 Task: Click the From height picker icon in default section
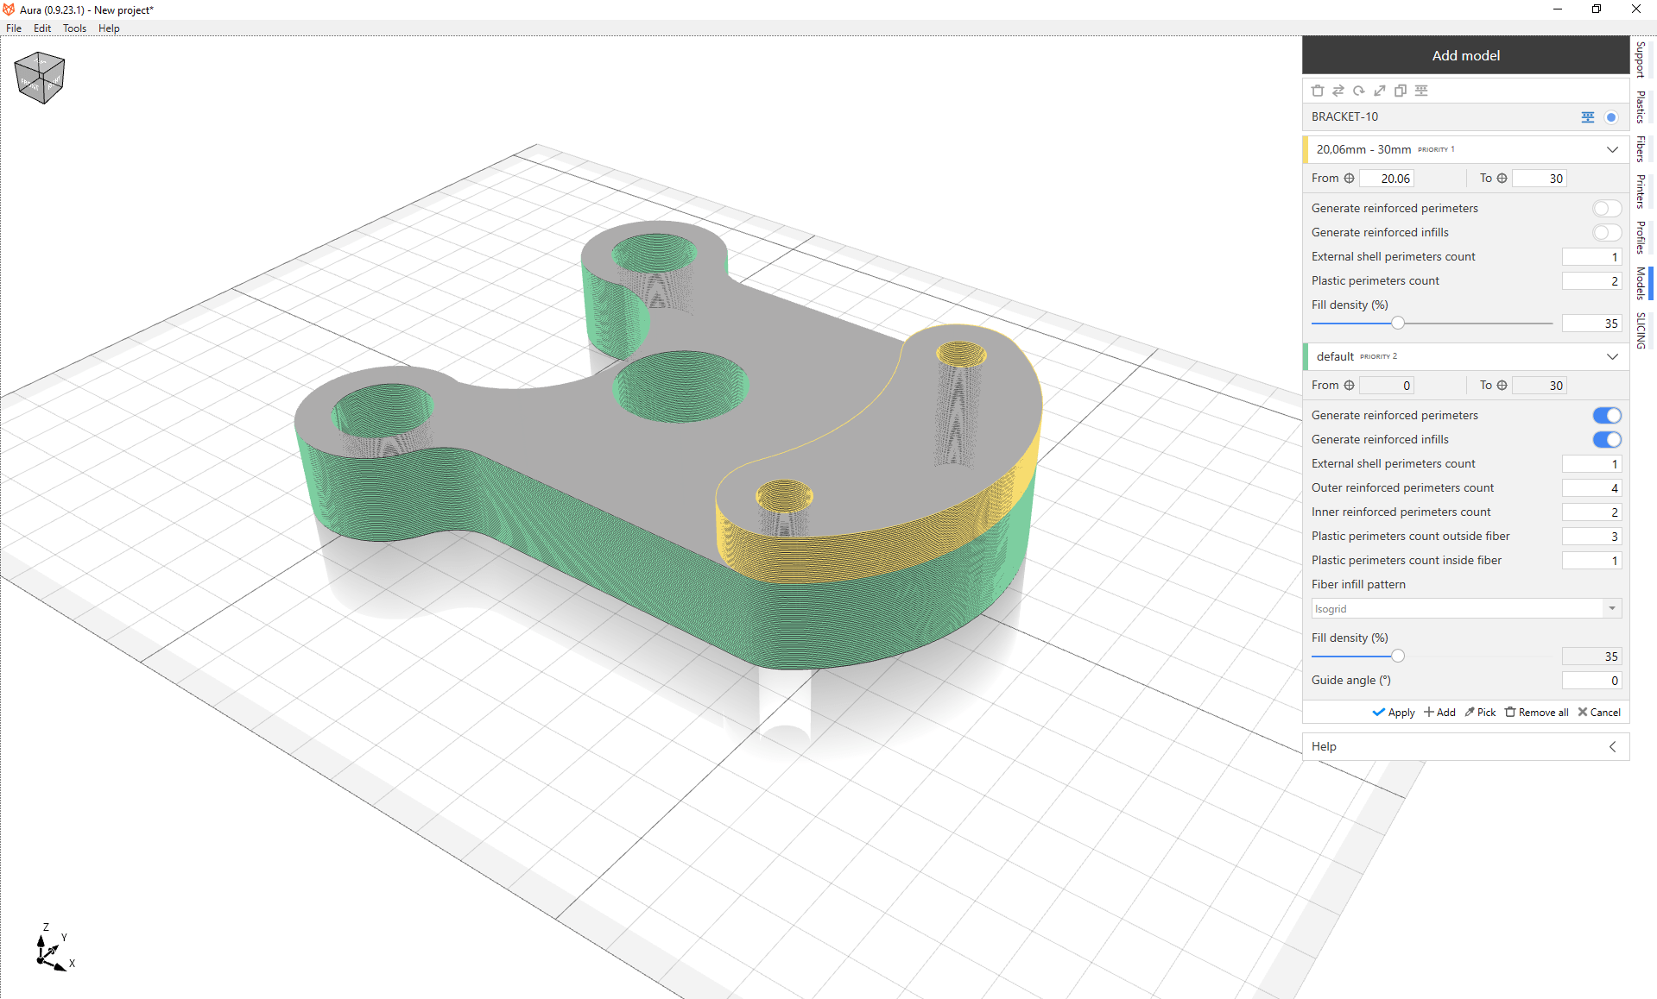coord(1349,386)
